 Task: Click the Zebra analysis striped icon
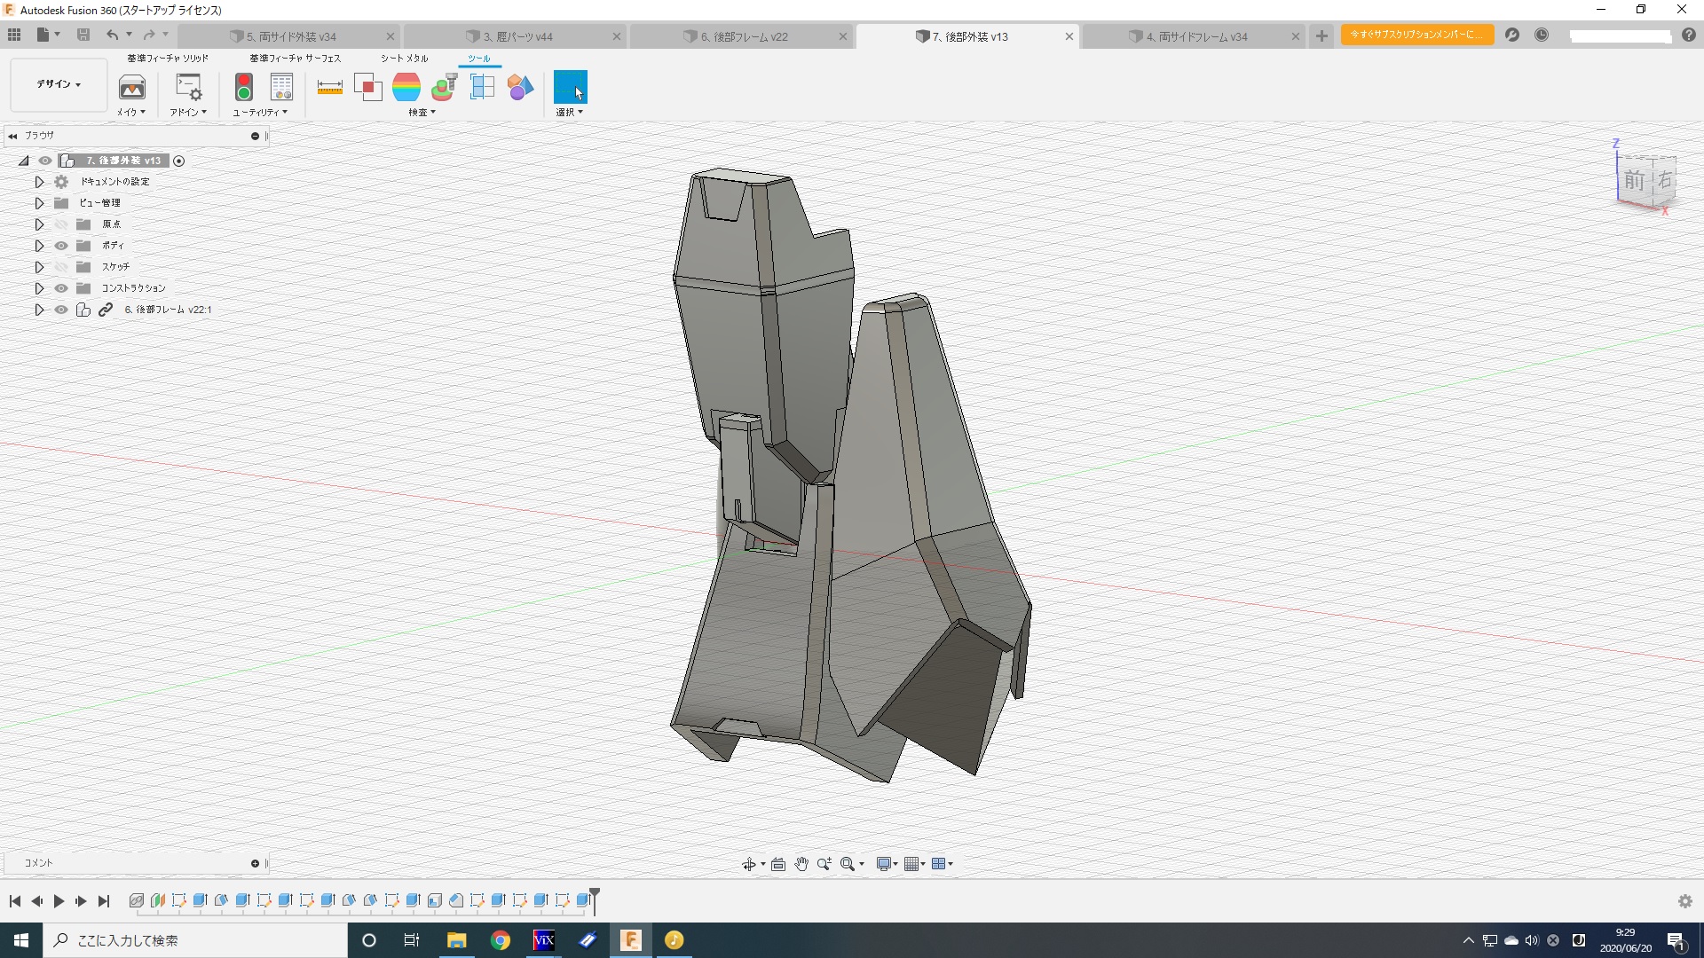406,87
